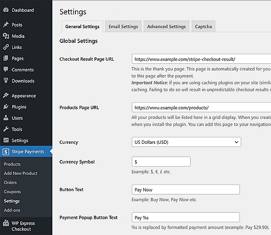Viewport: 271px width, 235px height.
Task: Open the Appearance menu label
Action: click(x=23, y=96)
